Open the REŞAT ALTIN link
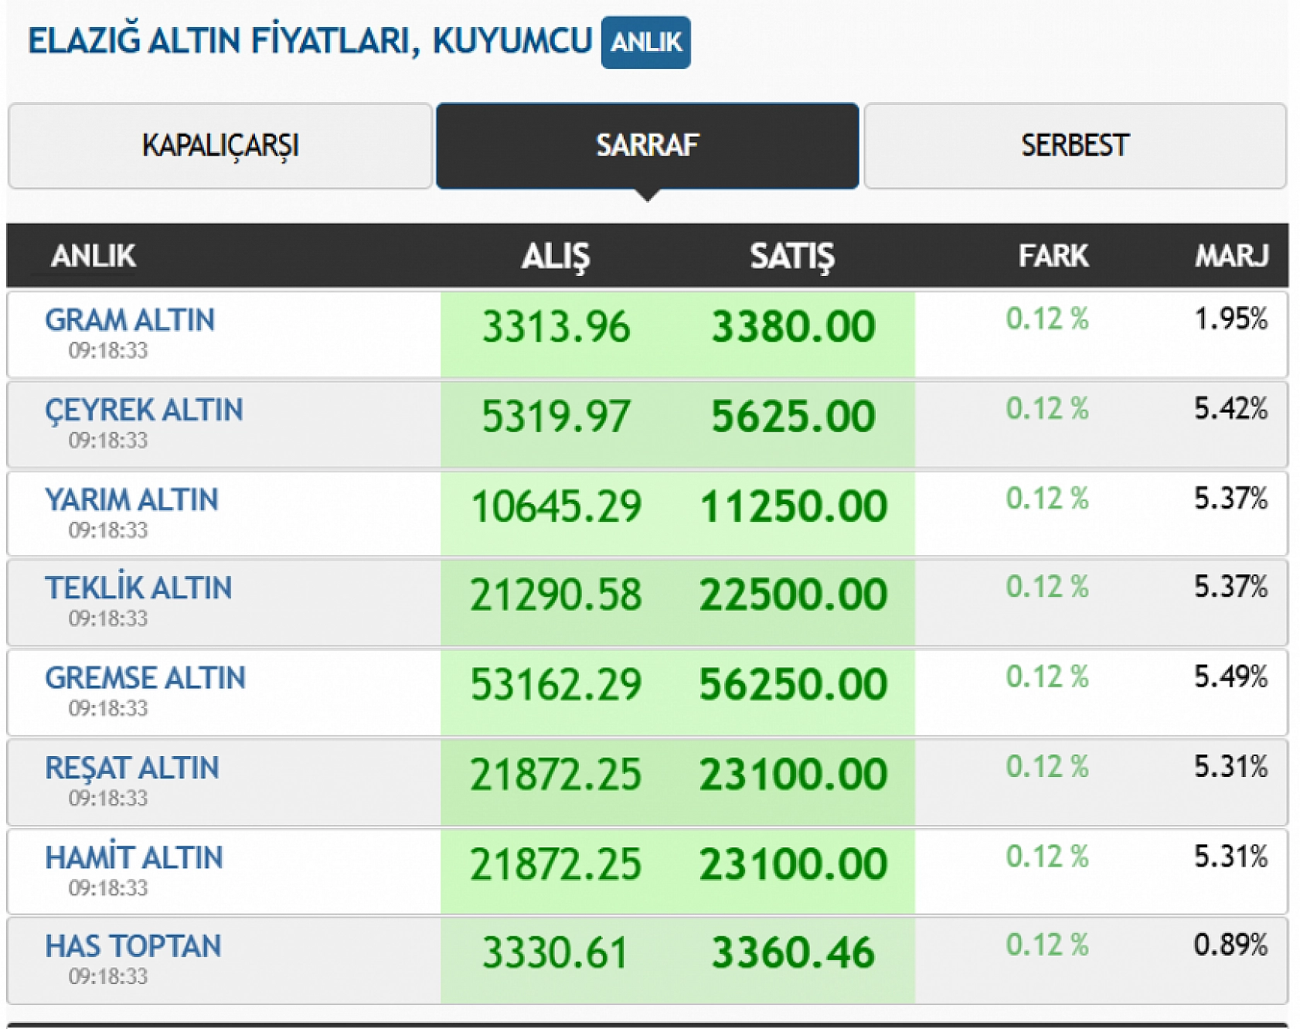 pos(132,768)
